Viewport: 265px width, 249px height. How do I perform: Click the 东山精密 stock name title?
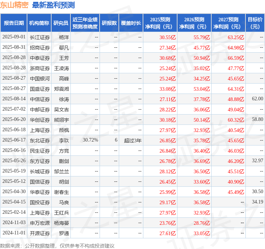pyautogui.click(x=14, y=5)
